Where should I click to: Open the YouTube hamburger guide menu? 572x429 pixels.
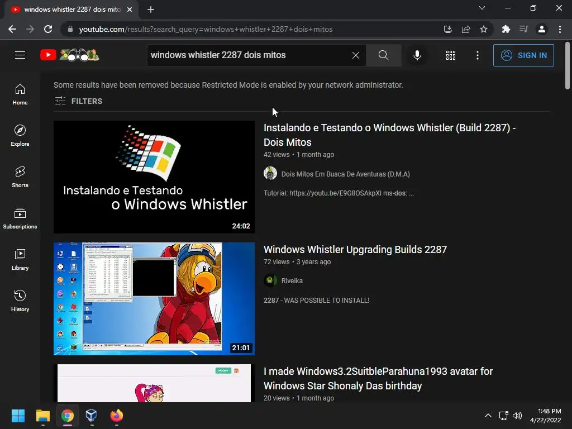[x=20, y=55]
